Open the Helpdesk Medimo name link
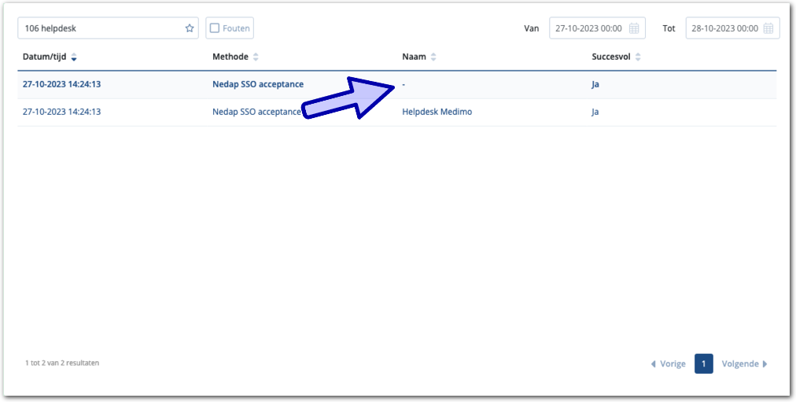The height and width of the screenshot is (402, 796). click(x=437, y=112)
